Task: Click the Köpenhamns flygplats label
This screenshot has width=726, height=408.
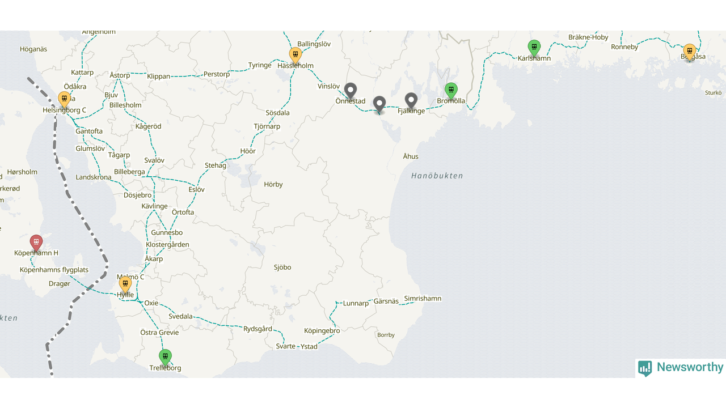Action: click(x=54, y=270)
